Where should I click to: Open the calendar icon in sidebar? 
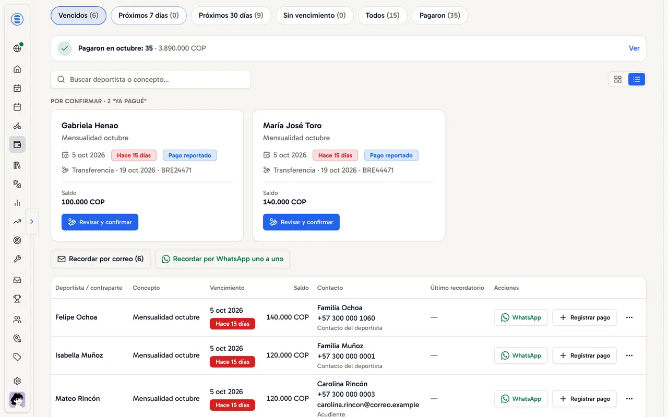click(x=17, y=107)
